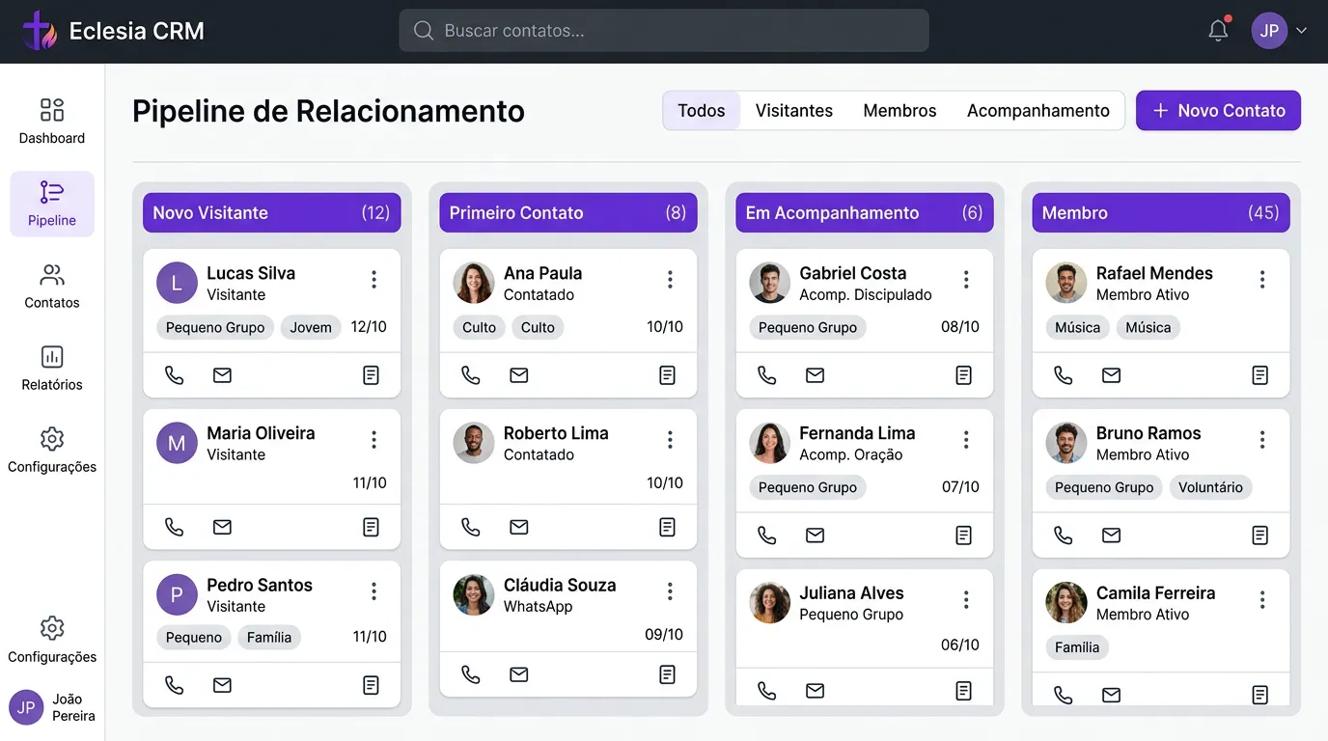Viewport: 1328px width, 741px height.
Task: Open the three-dot menu on Maria Oliveira's card
Action: 373,439
